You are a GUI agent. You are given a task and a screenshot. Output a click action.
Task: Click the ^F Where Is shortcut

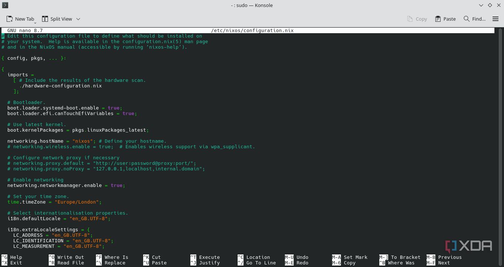(112, 257)
